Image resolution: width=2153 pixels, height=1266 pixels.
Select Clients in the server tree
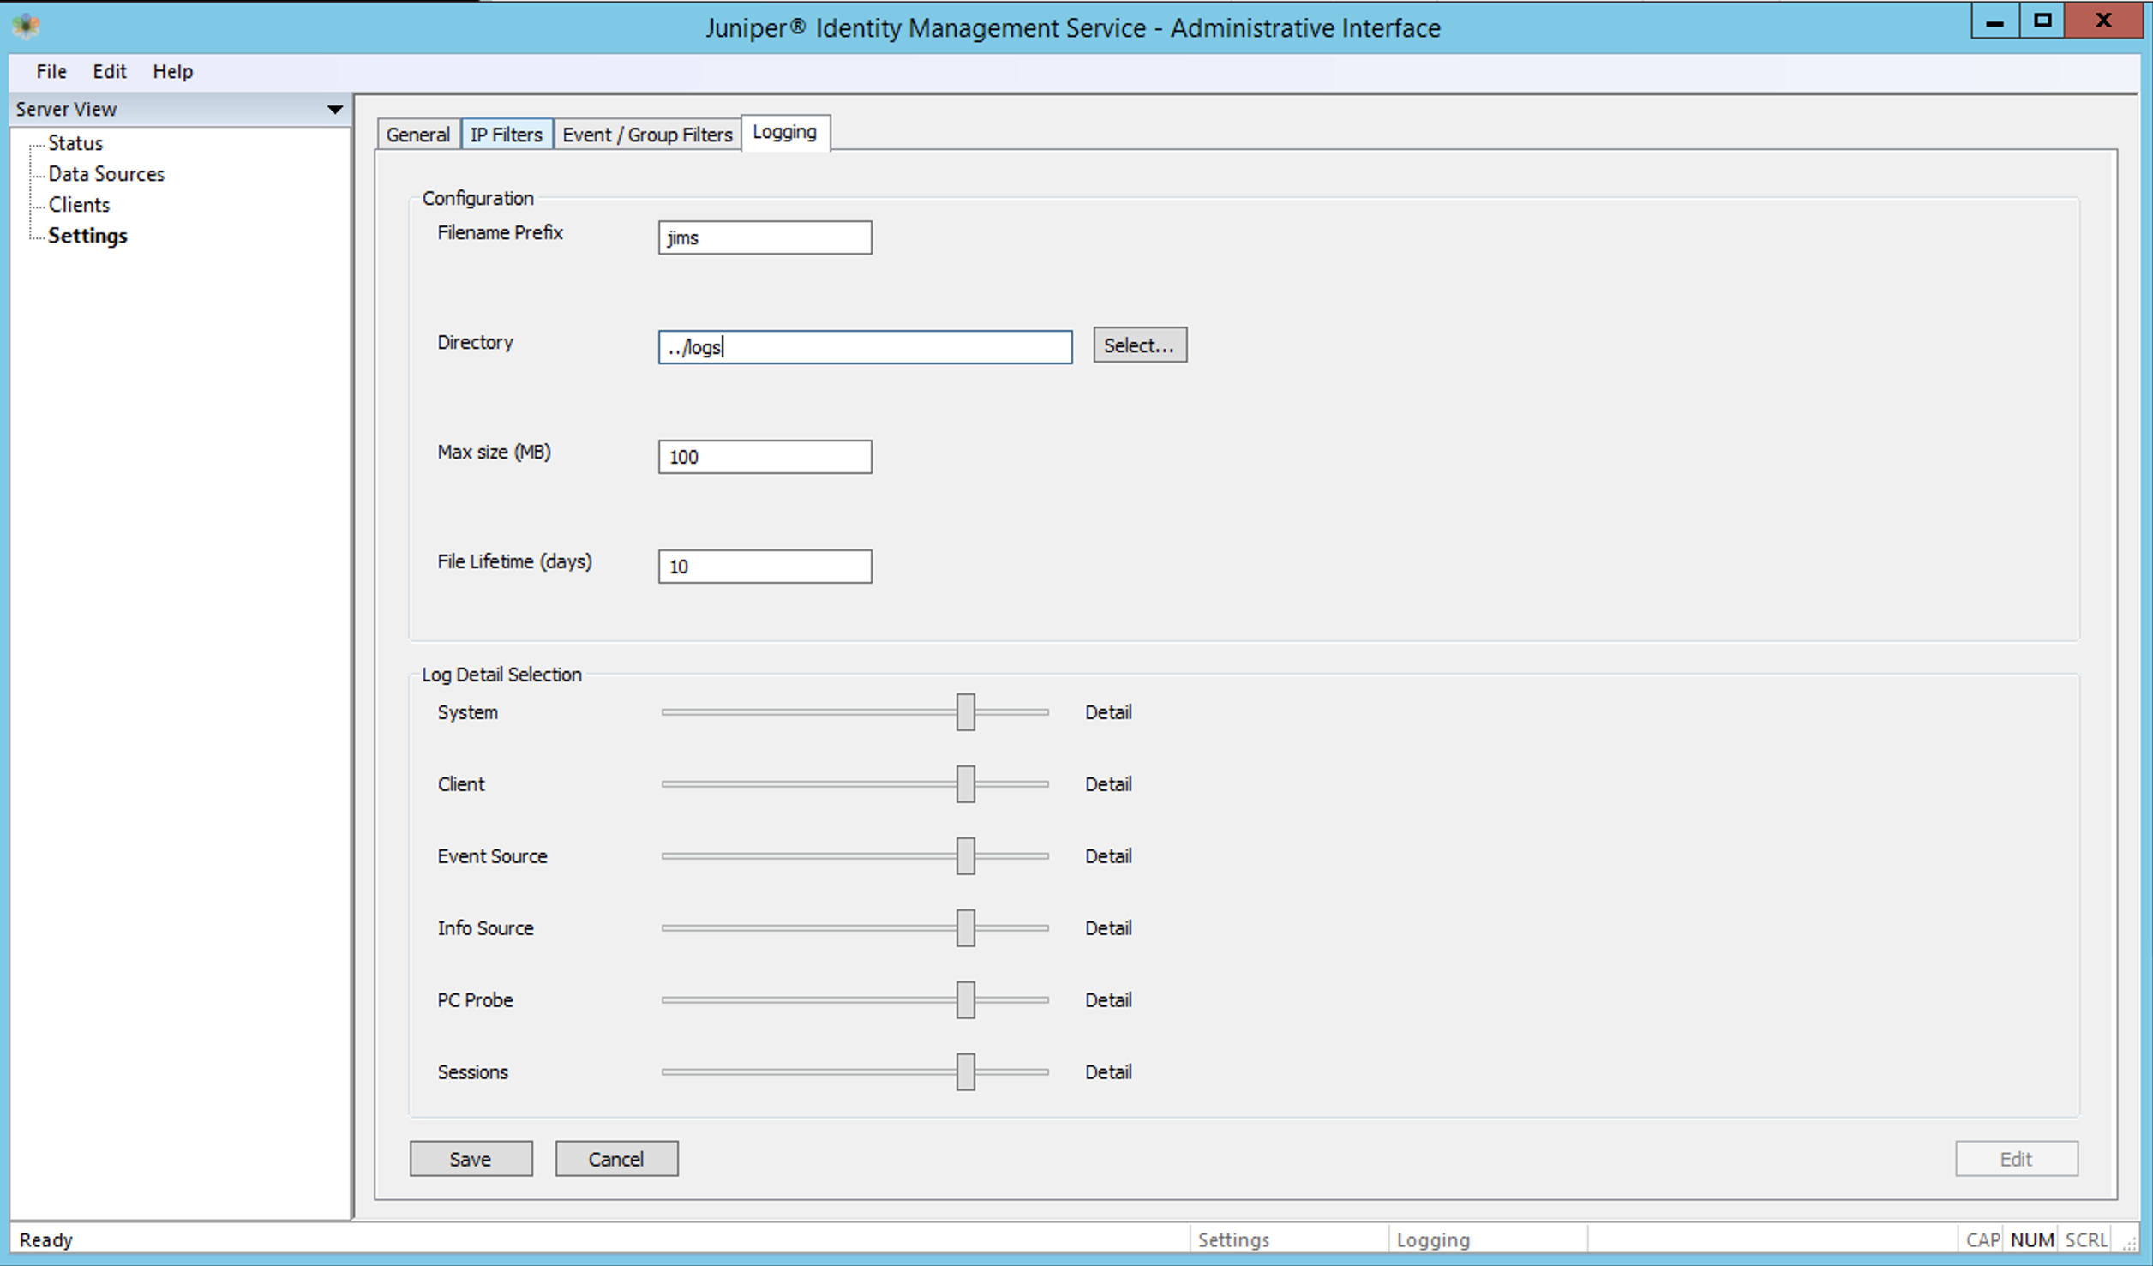coord(79,205)
